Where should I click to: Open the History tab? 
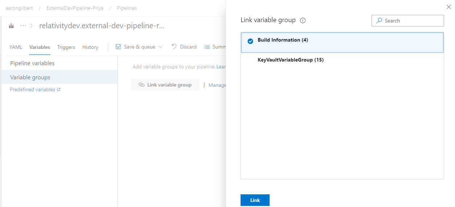click(90, 47)
